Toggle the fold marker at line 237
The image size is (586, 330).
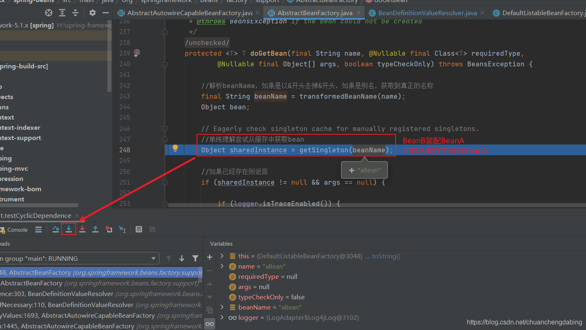click(165, 32)
